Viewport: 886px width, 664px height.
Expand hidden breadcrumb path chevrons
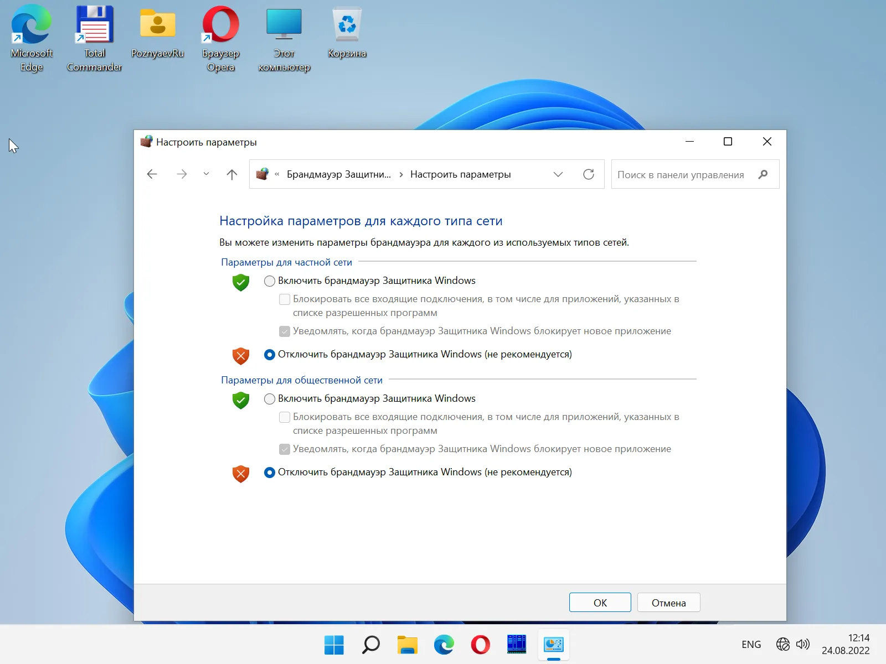click(x=277, y=174)
